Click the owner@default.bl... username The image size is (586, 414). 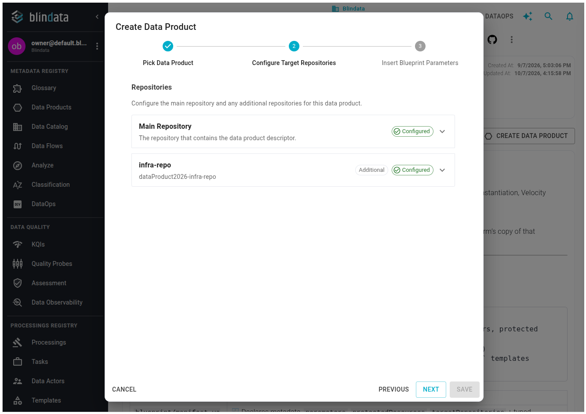59,43
